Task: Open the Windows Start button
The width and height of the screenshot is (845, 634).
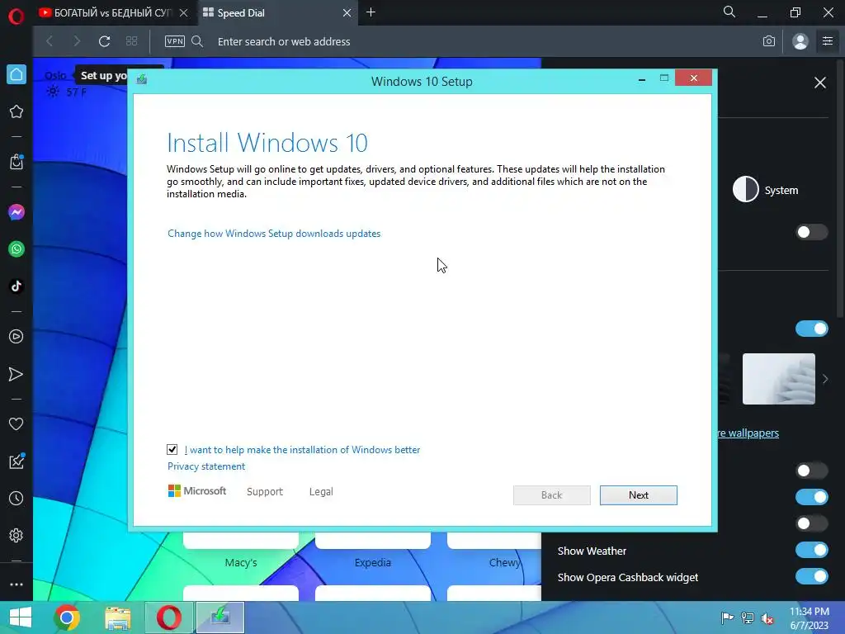Action: [21, 617]
